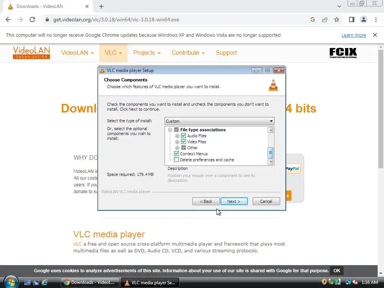Click the FCIX sponsor logo

[x=343, y=53]
